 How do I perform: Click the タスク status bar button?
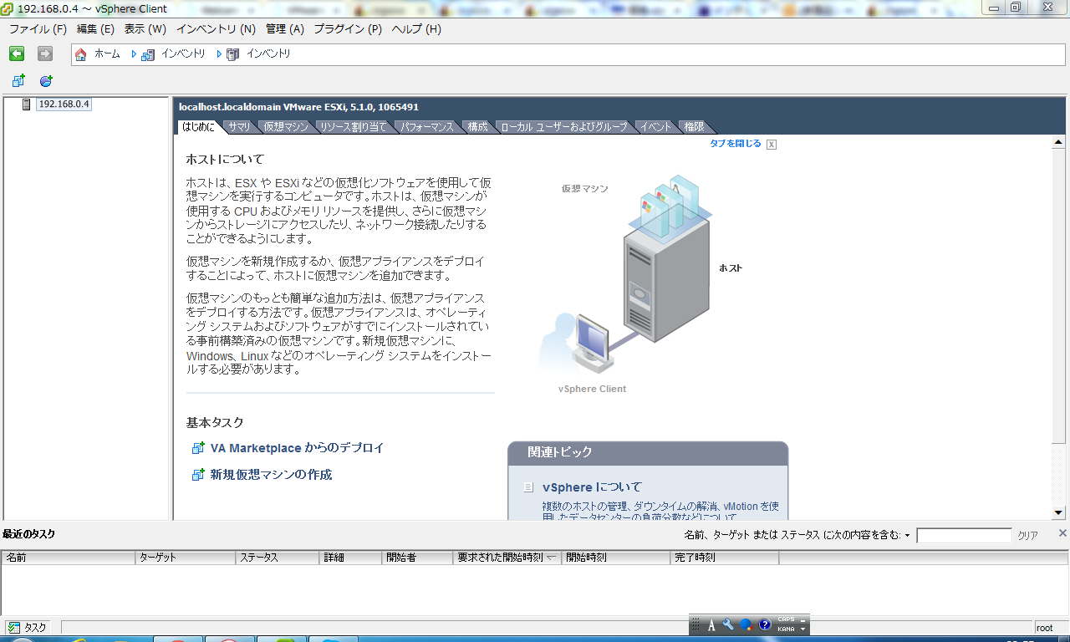(28, 627)
